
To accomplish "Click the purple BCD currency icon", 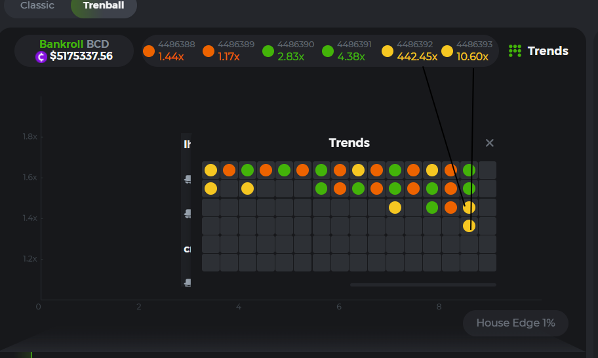I will coord(41,57).
